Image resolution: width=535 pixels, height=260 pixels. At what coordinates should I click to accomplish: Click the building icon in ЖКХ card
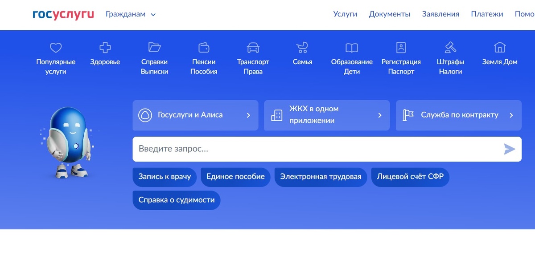coord(277,115)
